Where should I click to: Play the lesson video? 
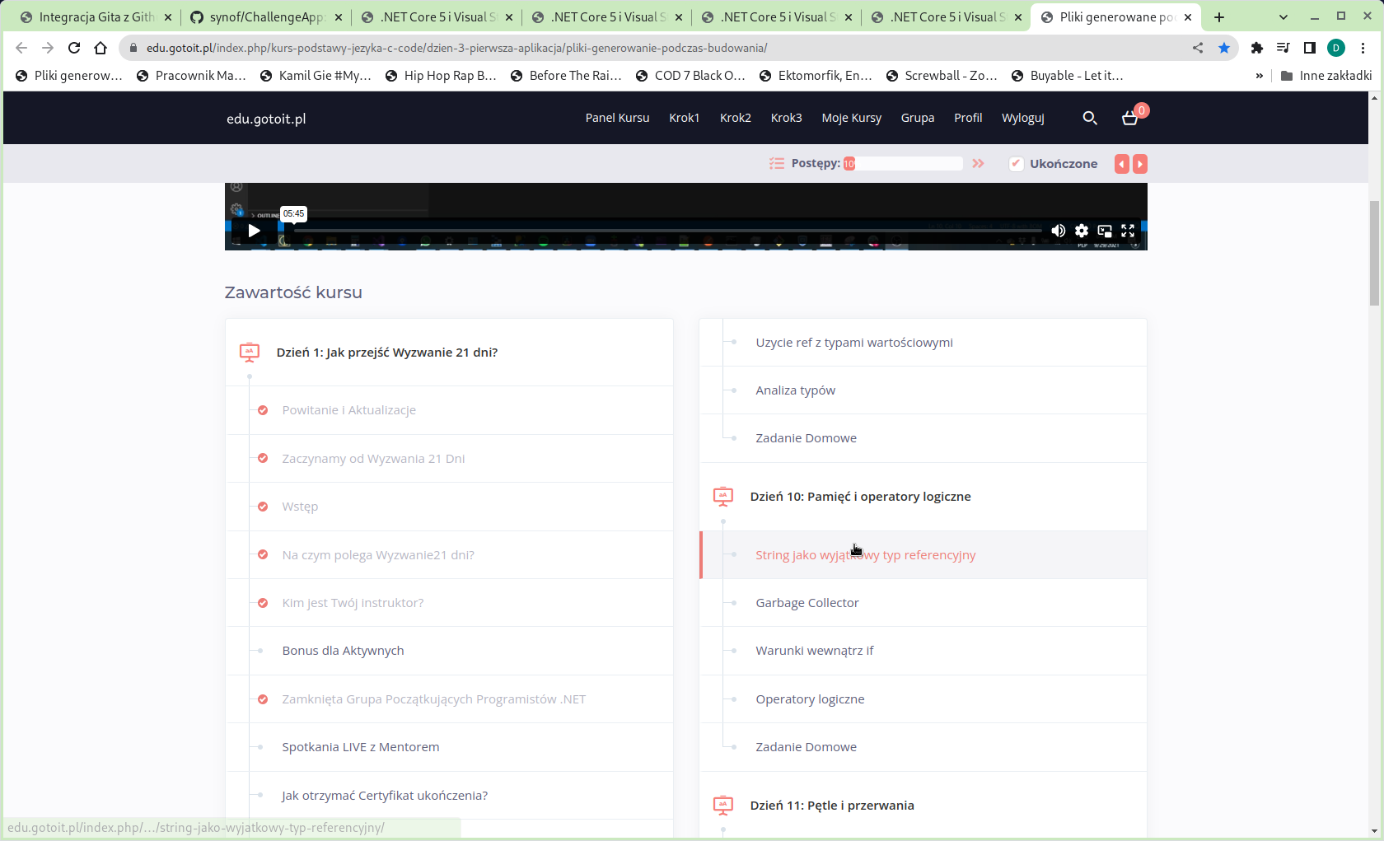(x=255, y=231)
